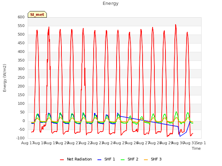The image size is (222, 166).
Task: Click the Sep 1 x-axis tick label
Action: coord(201,143)
